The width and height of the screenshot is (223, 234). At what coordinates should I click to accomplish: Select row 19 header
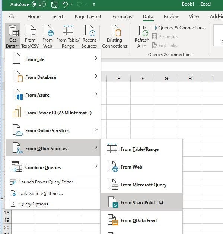[x=7, y=220]
